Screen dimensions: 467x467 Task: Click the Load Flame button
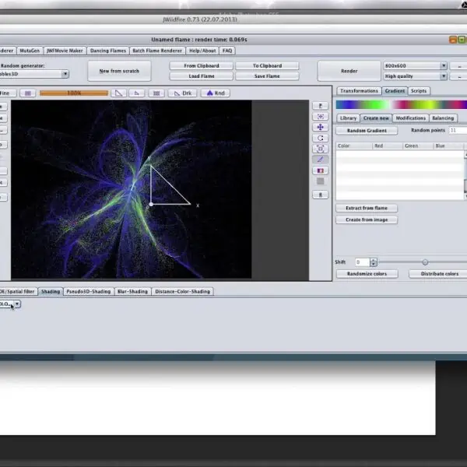(x=202, y=76)
